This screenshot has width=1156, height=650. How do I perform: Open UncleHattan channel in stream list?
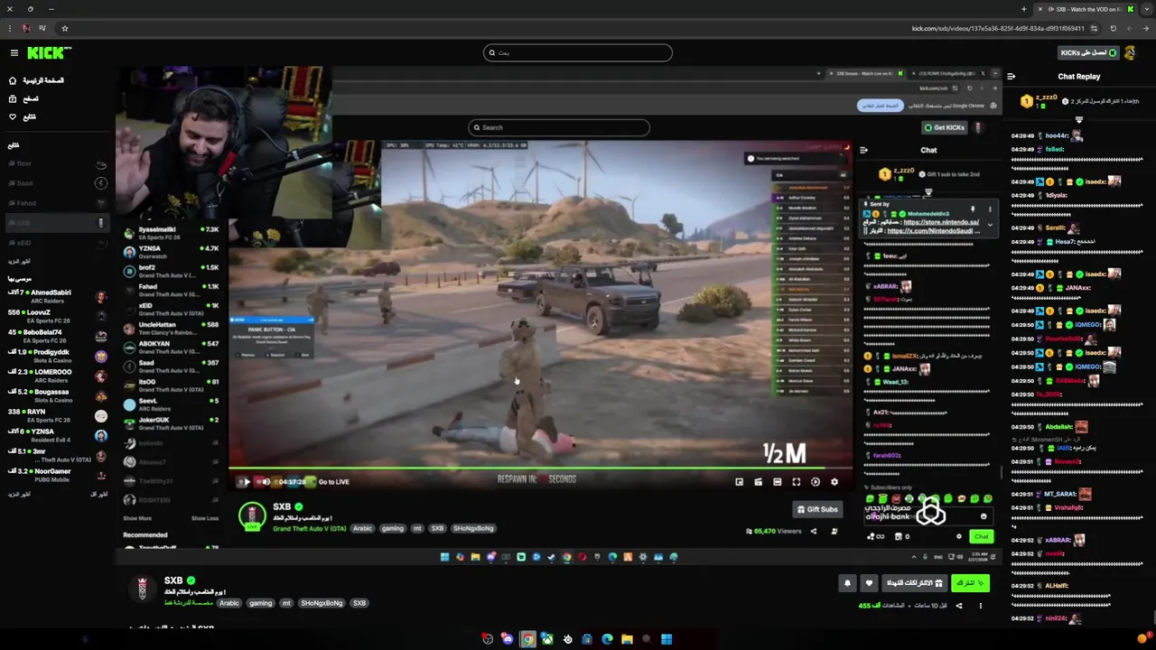pos(172,328)
